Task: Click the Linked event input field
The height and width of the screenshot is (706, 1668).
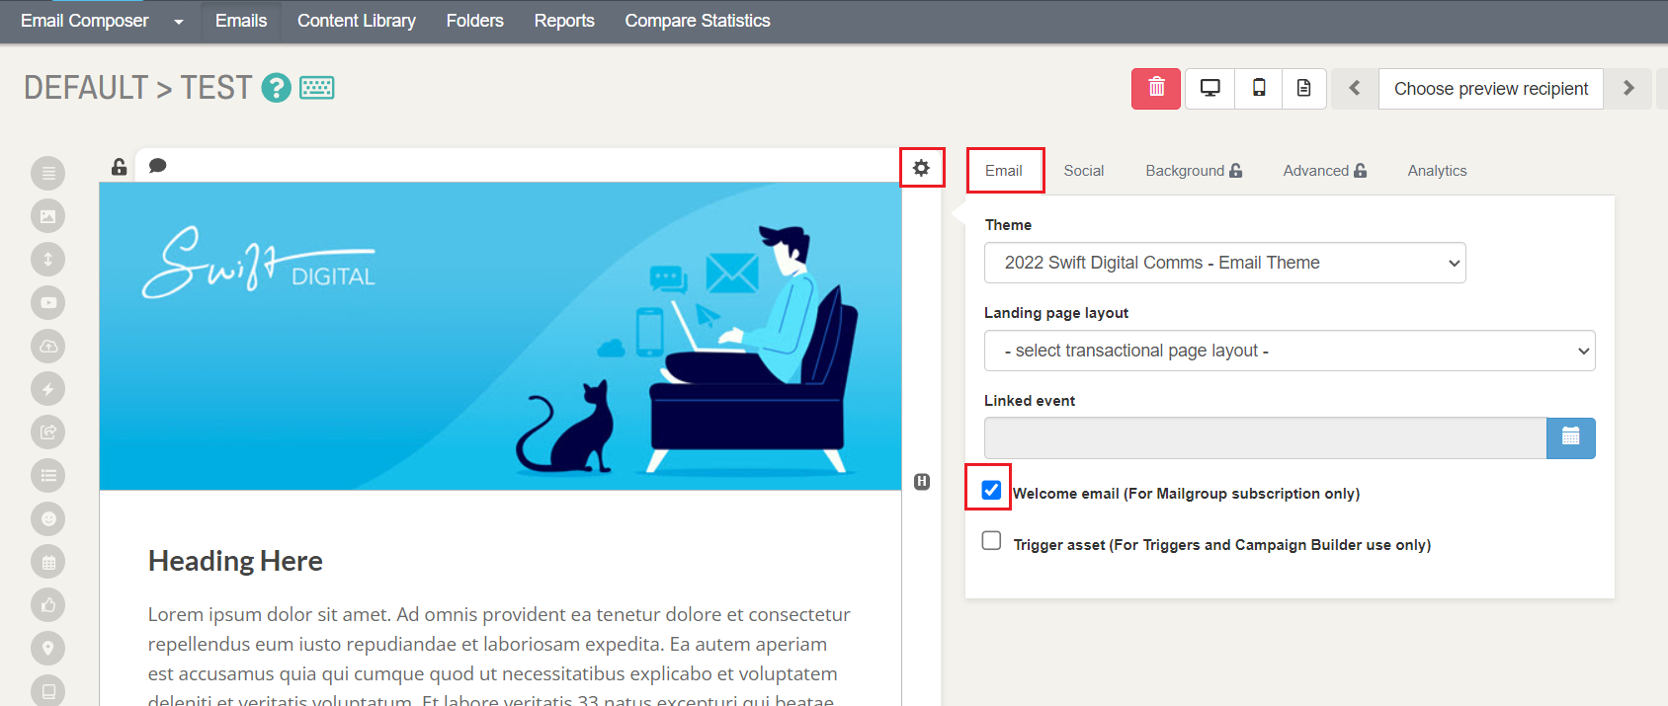Action: pyautogui.click(x=1265, y=437)
